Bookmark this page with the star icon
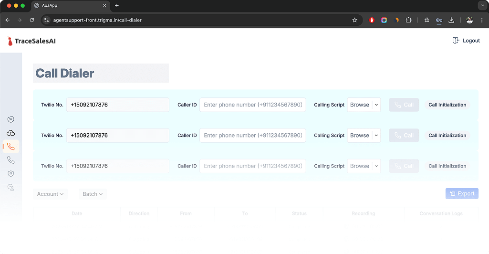Viewport: 489px width, 254px height. pyautogui.click(x=354, y=20)
